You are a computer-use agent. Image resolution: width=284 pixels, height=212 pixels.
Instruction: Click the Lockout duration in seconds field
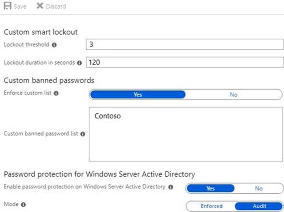[185, 62]
